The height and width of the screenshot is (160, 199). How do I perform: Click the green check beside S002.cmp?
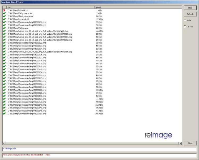pos(4,40)
